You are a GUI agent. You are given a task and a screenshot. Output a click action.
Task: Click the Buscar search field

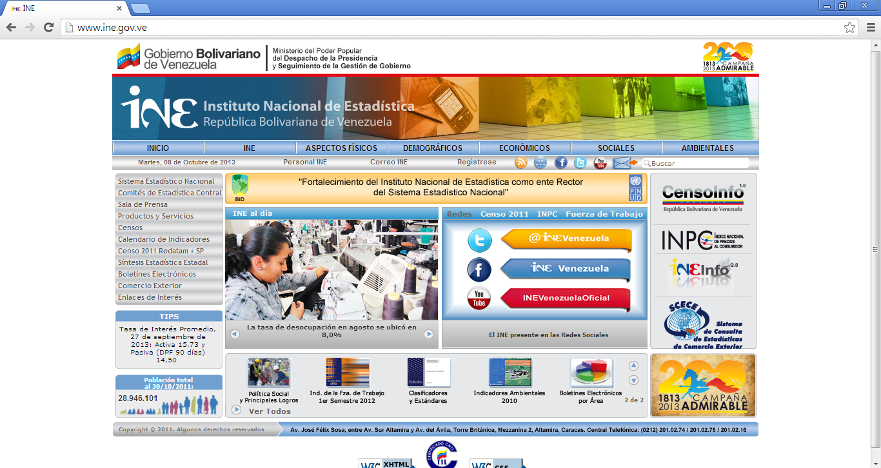pyautogui.click(x=695, y=163)
